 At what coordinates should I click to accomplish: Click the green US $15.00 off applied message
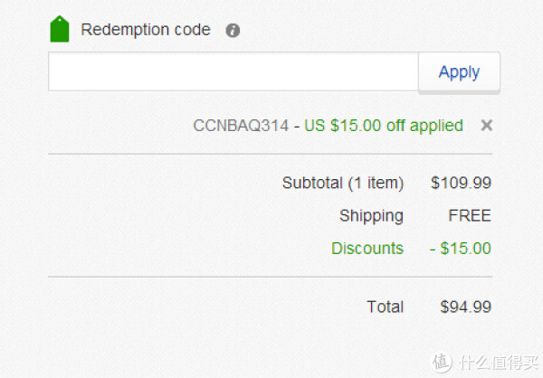pyautogui.click(x=384, y=126)
